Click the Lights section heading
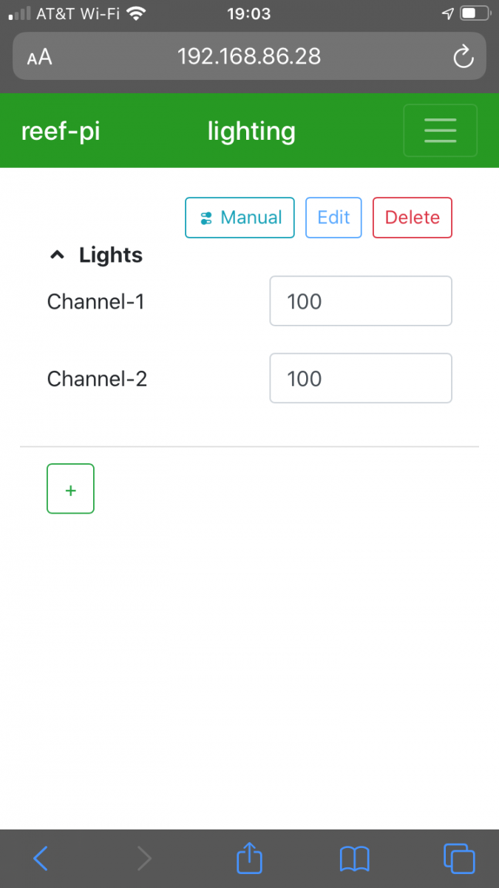Viewport: 499px width, 888px height. coord(111,255)
